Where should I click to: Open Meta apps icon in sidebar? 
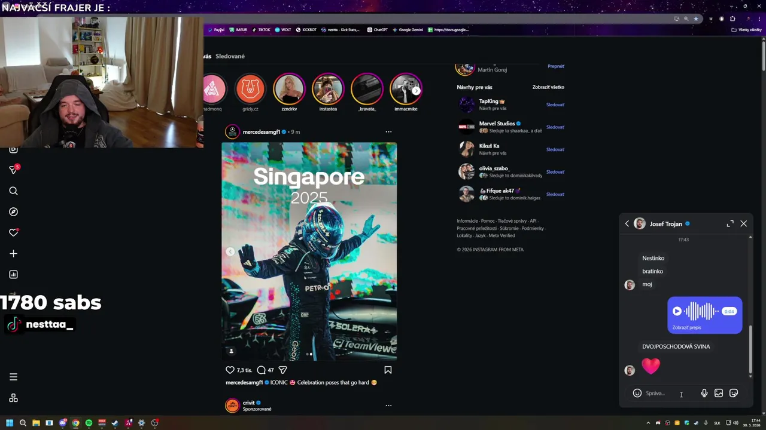tap(14, 398)
